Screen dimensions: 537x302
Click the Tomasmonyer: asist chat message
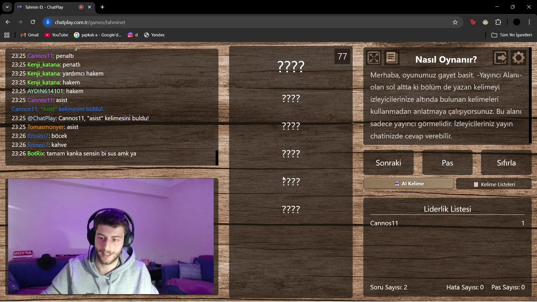[x=45, y=127]
